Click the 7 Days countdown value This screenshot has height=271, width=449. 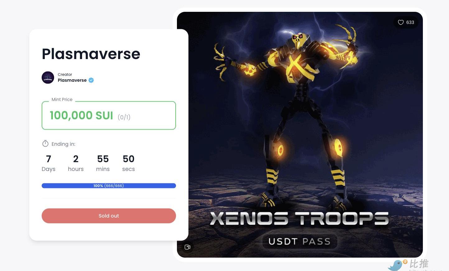(x=49, y=163)
